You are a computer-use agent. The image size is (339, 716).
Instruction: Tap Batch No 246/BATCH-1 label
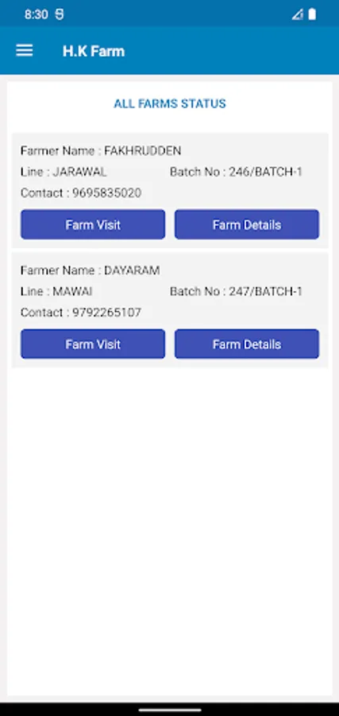236,172
